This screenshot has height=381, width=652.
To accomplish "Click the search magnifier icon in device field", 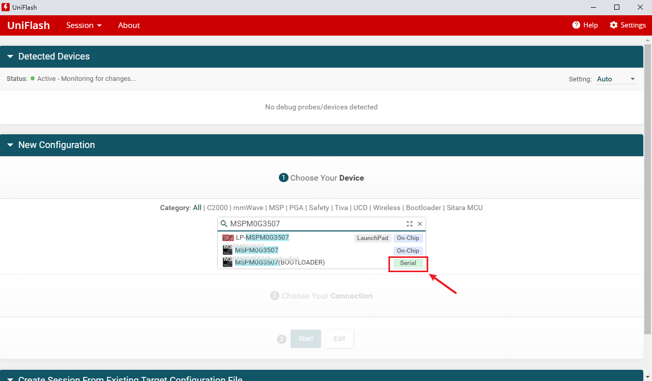I will click(224, 224).
